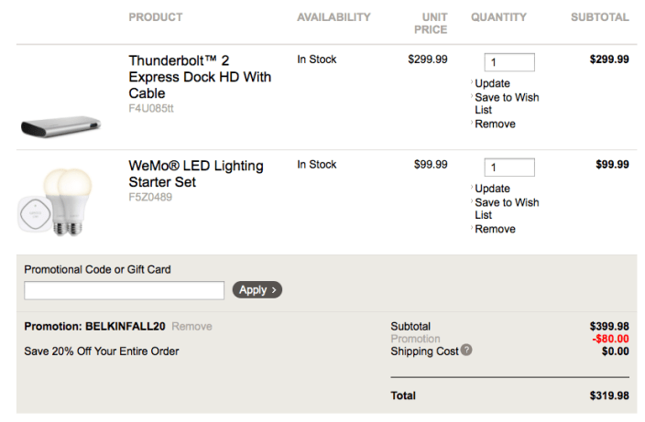Update the WeMo starter set quantity
This screenshot has width=645, height=422.
tap(492, 189)
